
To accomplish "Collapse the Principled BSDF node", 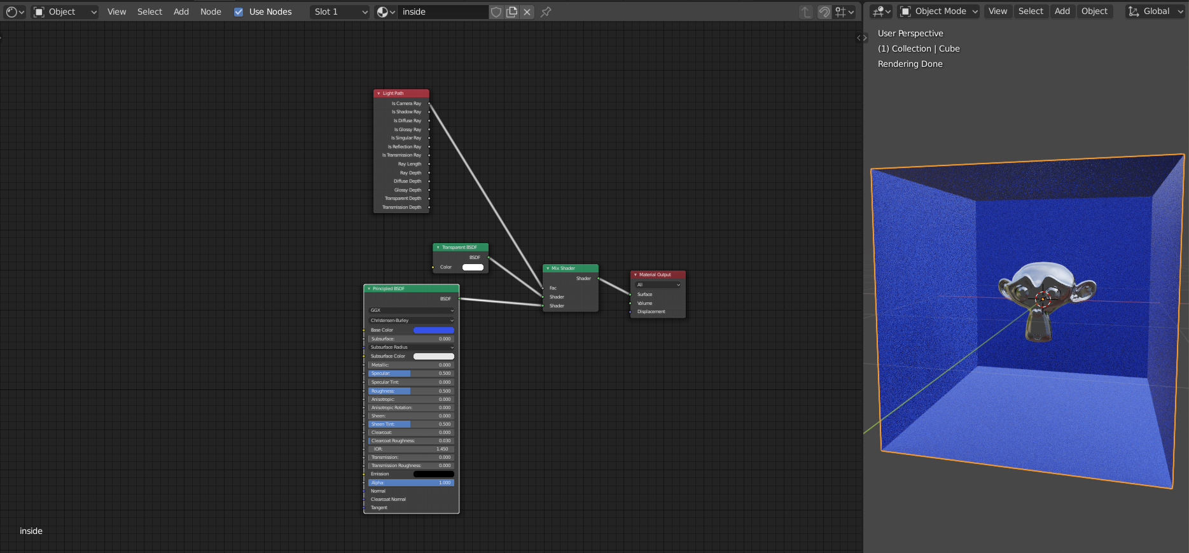I will point(369,289).
